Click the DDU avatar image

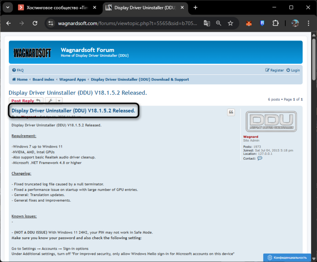tap(271, 121)
